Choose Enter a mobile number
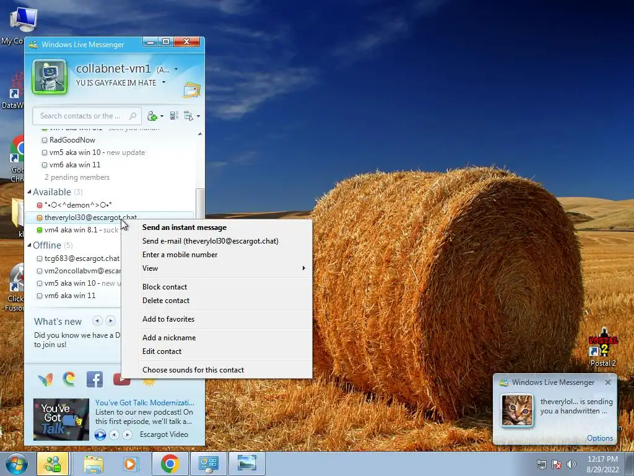 pyautogui.click(x=180, y=255)
